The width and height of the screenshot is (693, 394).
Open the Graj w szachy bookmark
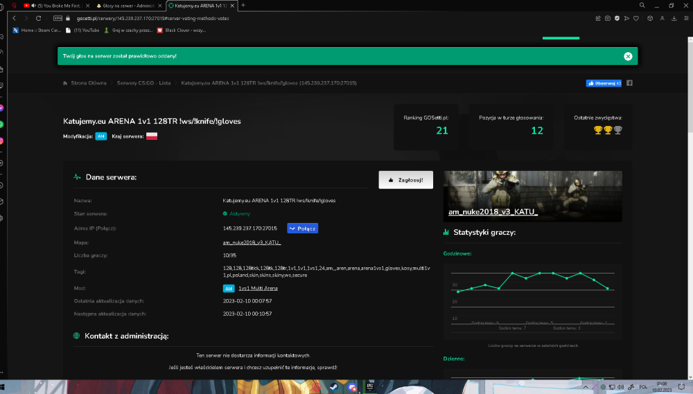128,30
